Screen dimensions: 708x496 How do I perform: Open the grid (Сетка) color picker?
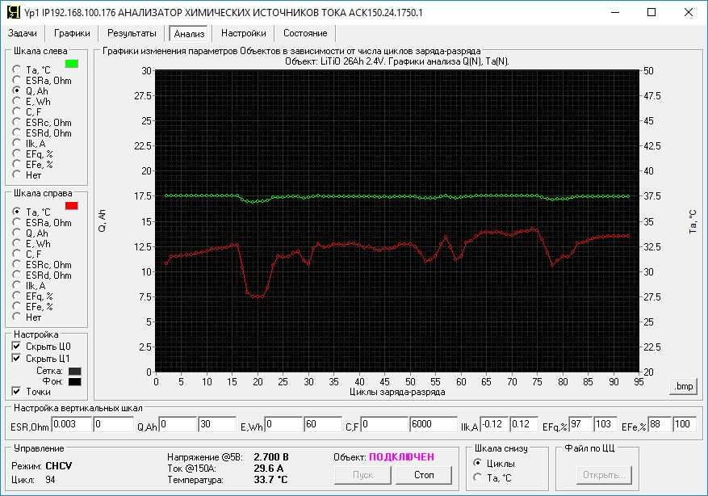coord(74,371)
